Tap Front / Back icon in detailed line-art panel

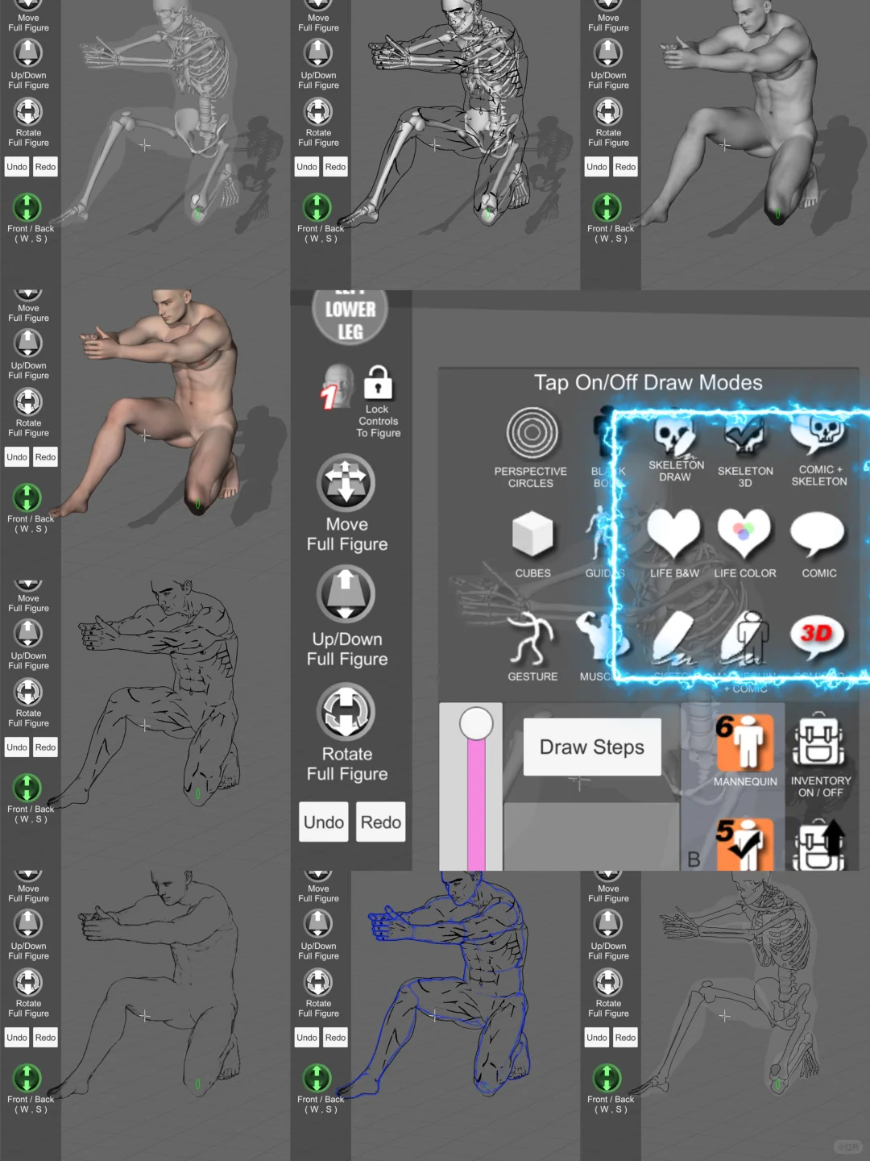tap(27, 788)
